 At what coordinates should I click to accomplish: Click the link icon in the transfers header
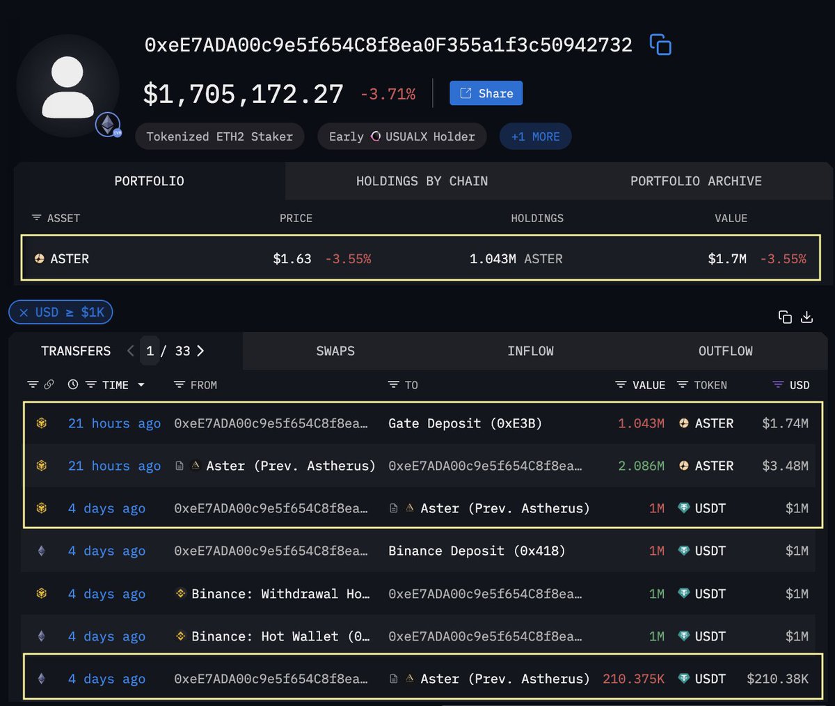pos(49,384)
